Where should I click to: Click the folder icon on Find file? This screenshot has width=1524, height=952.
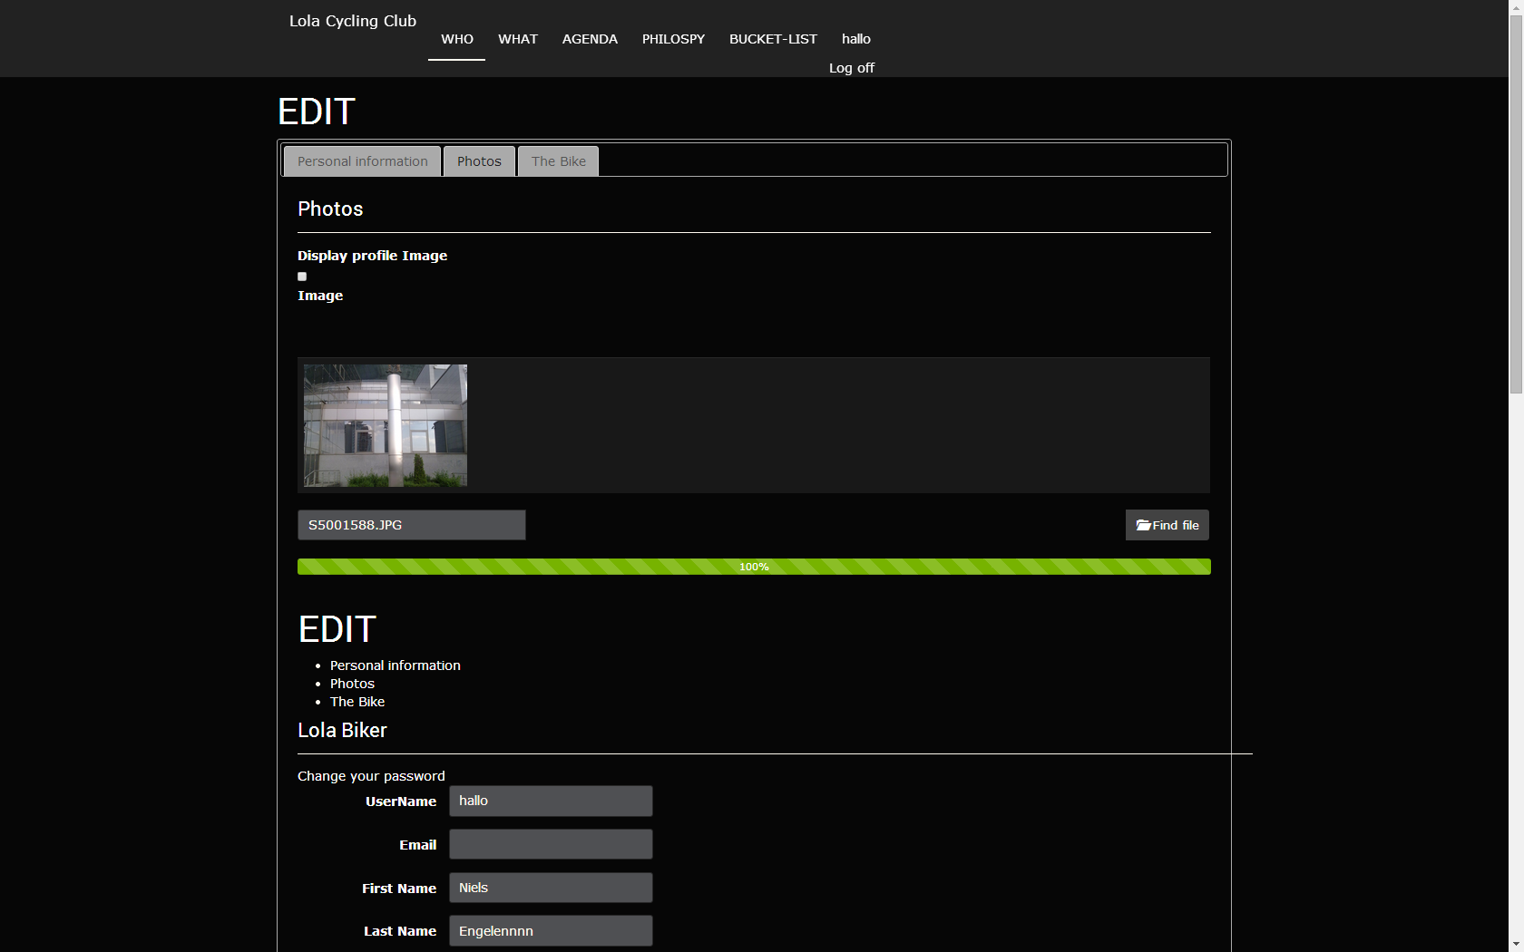pyautogui.click(x=1143, y=525)
